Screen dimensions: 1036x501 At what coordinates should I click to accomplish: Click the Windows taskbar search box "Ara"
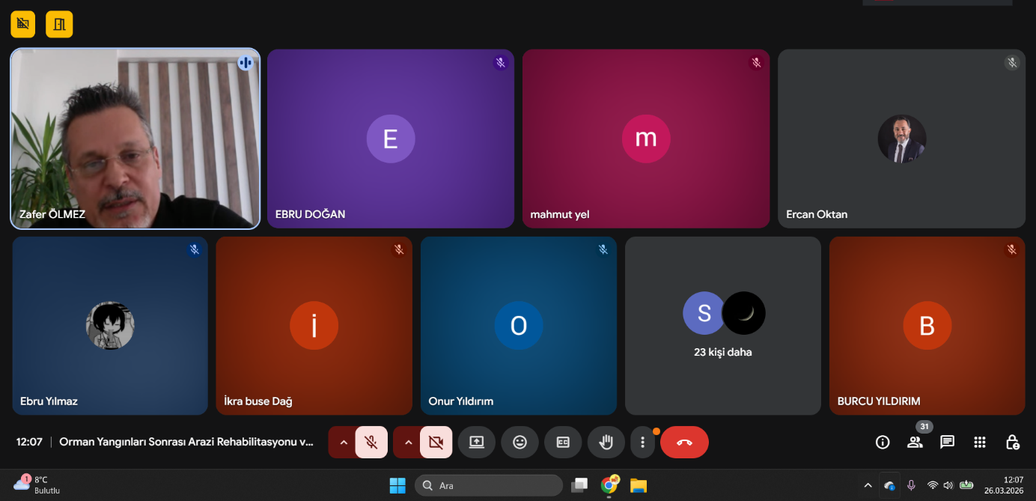pyautogui.click(x=489, y=485)
